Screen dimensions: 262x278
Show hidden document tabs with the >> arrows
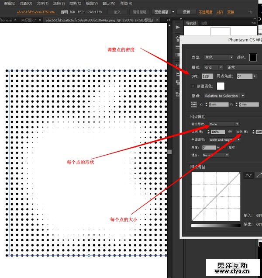169,20
